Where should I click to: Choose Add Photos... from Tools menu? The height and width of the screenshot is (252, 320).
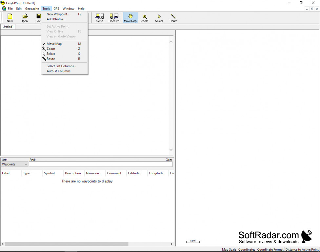[x=64, y=19]
